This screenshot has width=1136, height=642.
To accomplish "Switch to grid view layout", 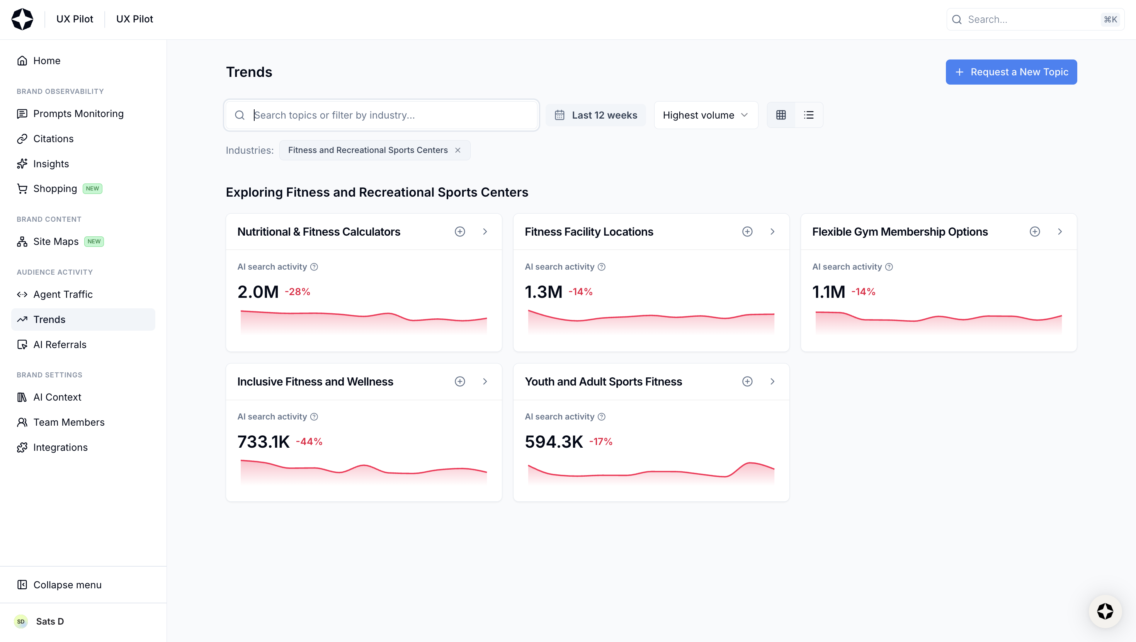I will point(781,115).
